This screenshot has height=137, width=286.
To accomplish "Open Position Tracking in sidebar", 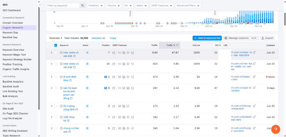I will tap(13, 65).
